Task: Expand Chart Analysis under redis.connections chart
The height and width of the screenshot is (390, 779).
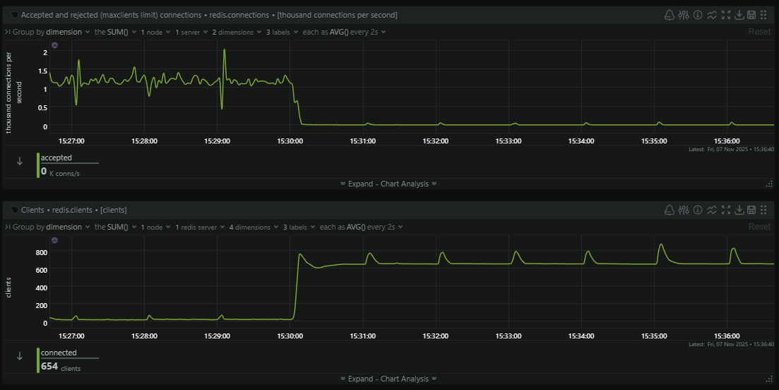Action: click(388, 184)
